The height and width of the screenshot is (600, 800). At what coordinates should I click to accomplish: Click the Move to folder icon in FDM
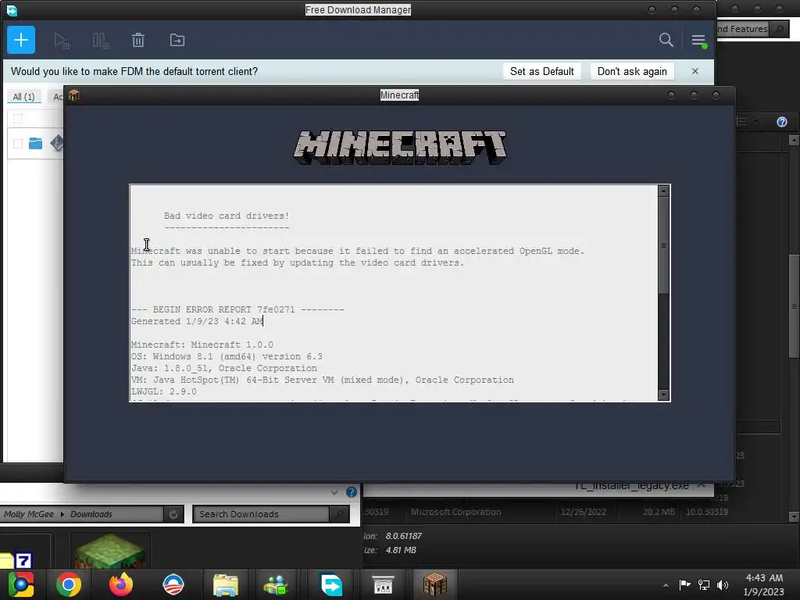177,40
